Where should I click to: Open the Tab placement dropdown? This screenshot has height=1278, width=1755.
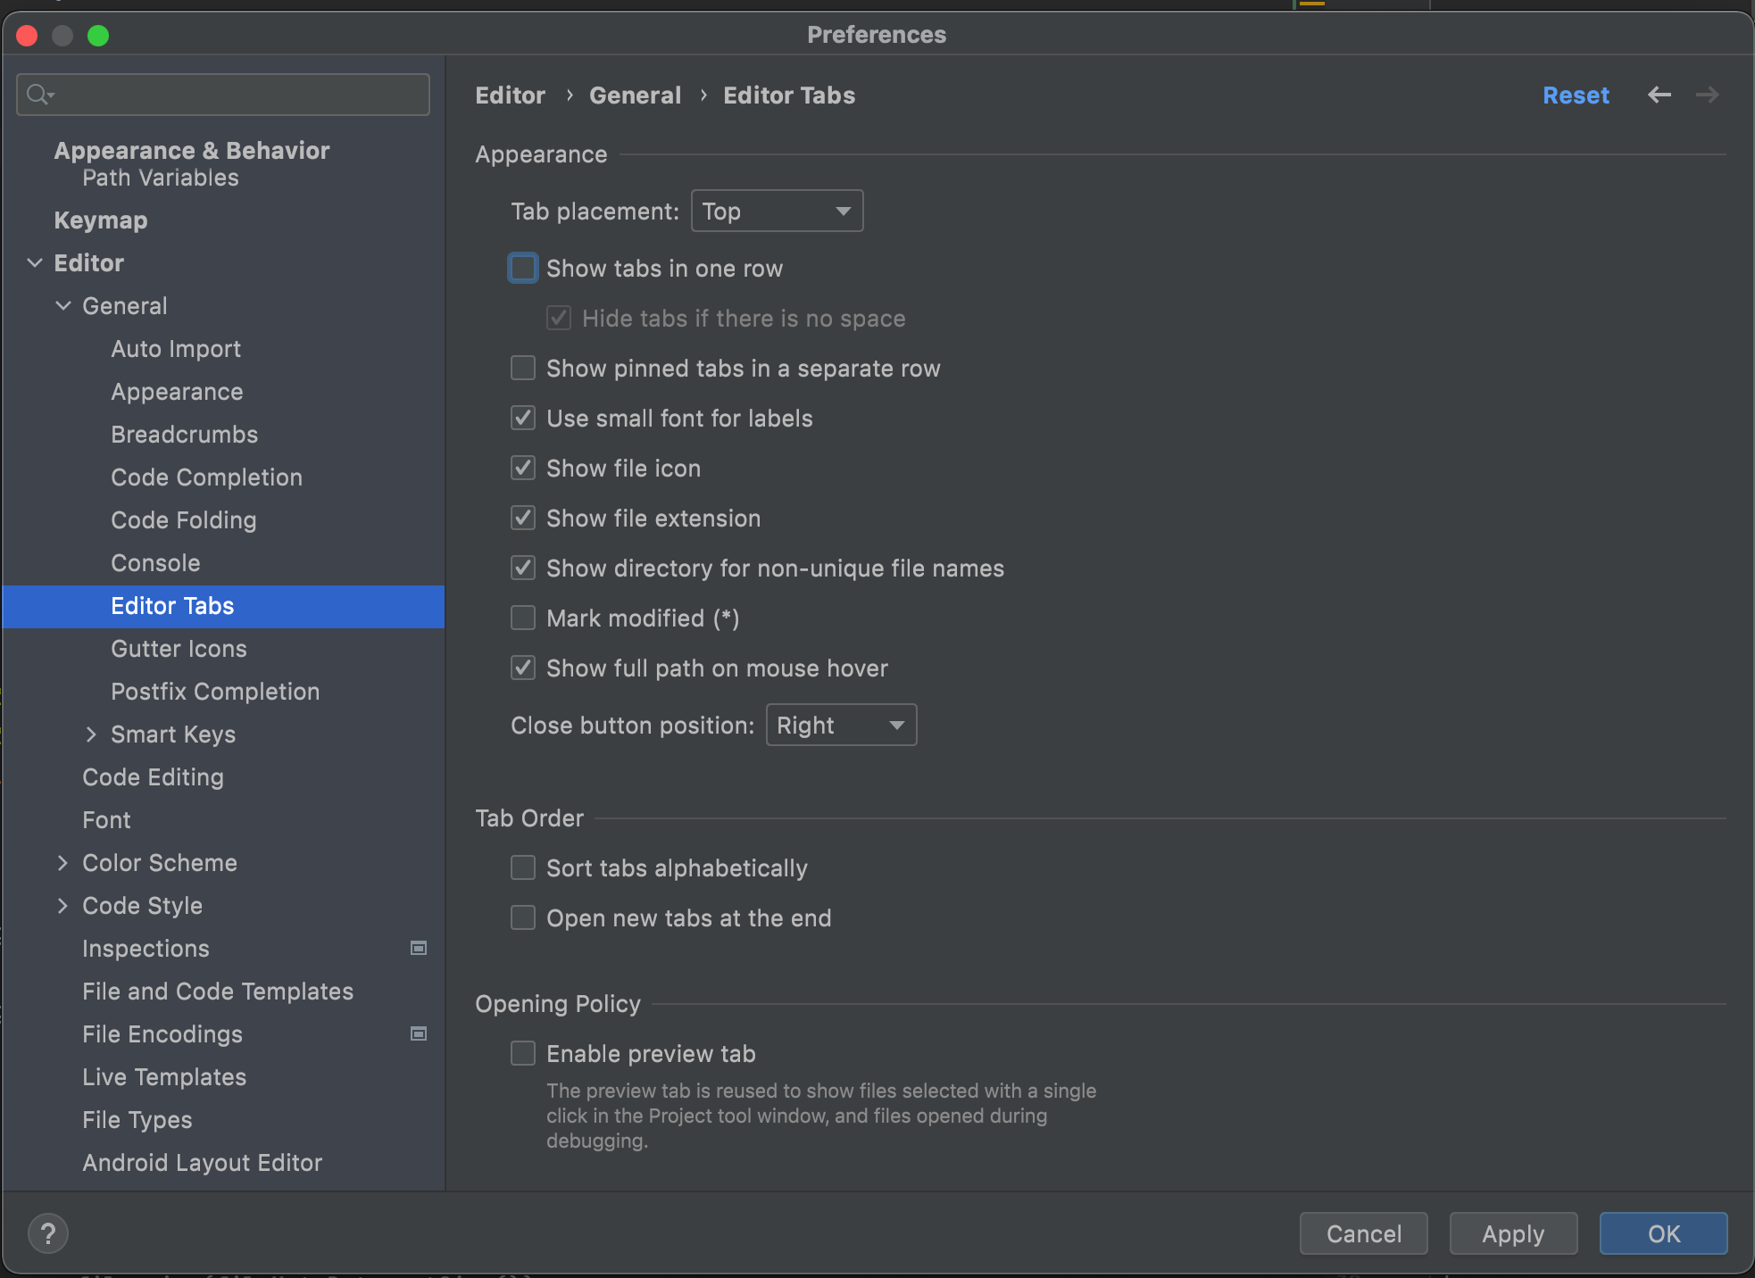777,212
